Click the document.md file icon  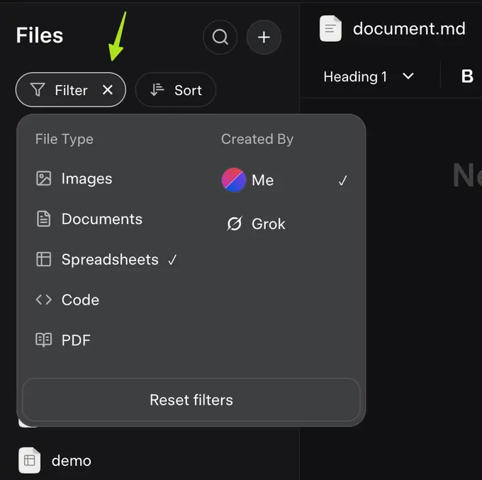coord(330,29)
